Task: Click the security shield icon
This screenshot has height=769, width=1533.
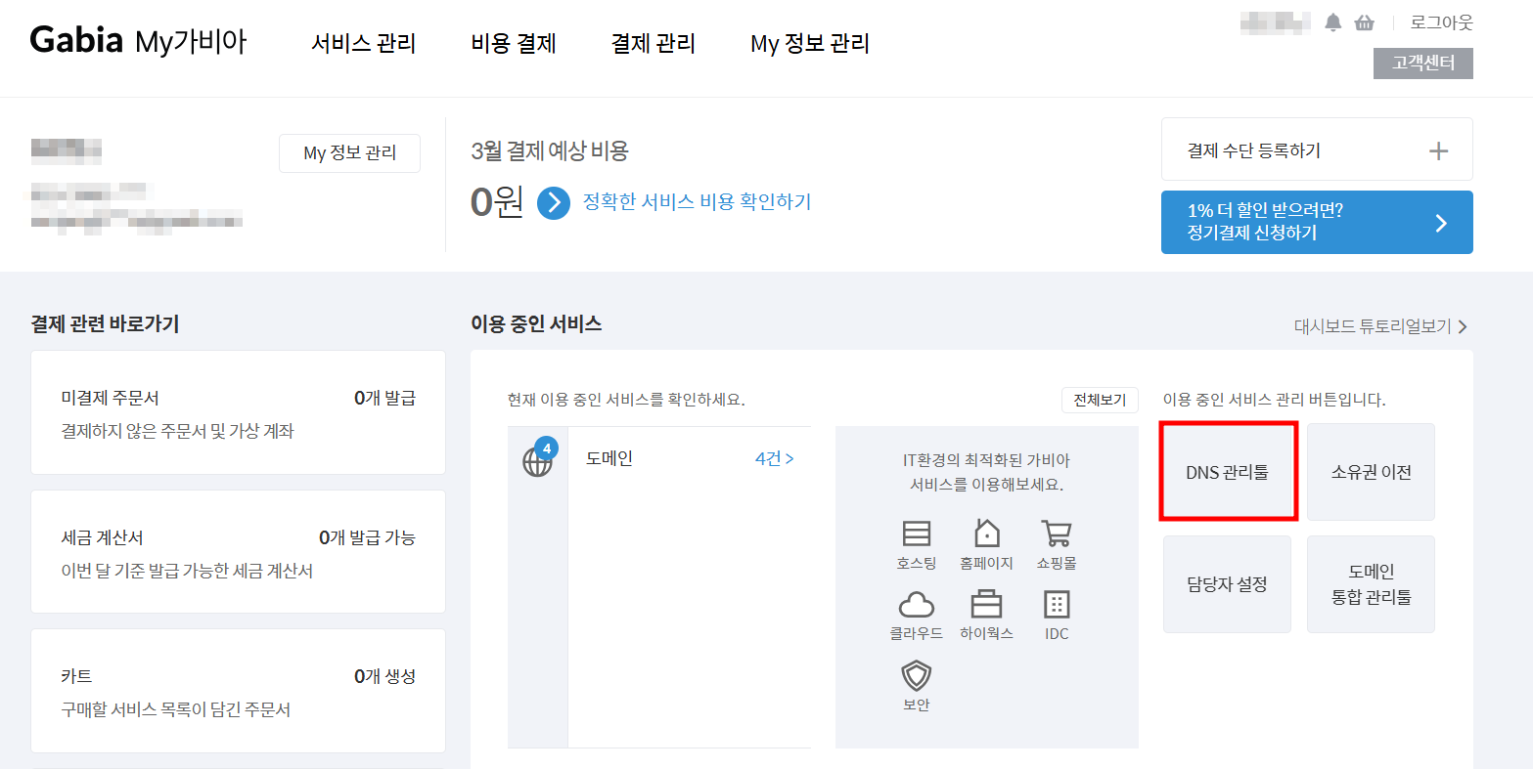Action: (x=916, y=675)
